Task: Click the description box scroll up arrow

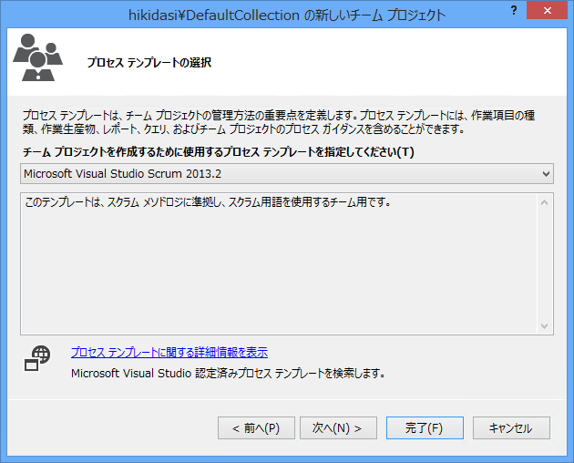Action: point(544,202)
